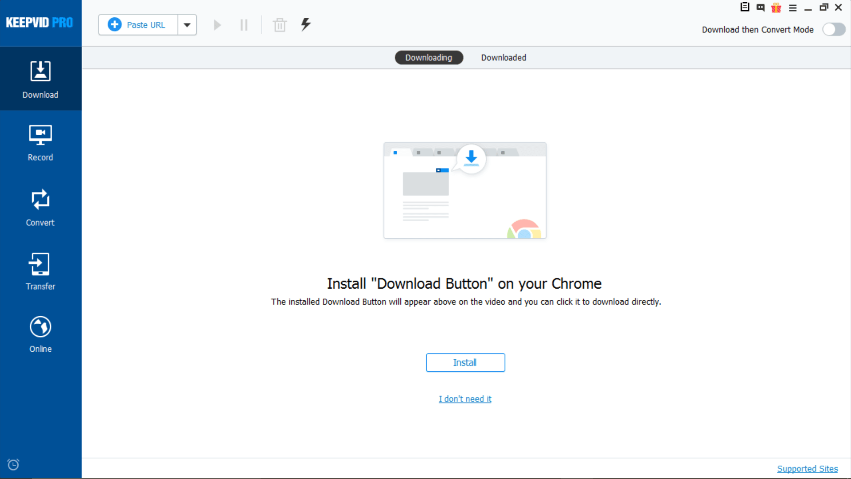The width and height of the screenshot is (851, 479).
Task: Click the Chrome extension illustration
Action: click(x=465, y=191)
